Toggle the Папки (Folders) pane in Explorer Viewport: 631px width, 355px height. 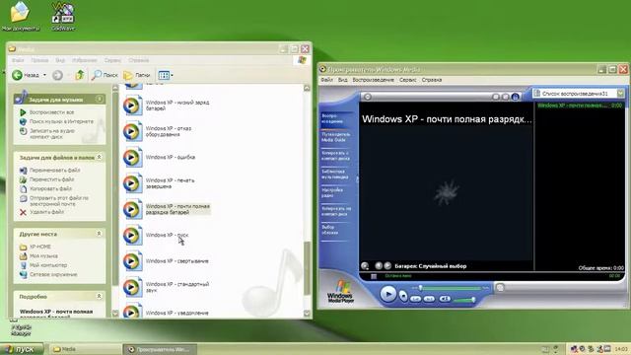137,75
